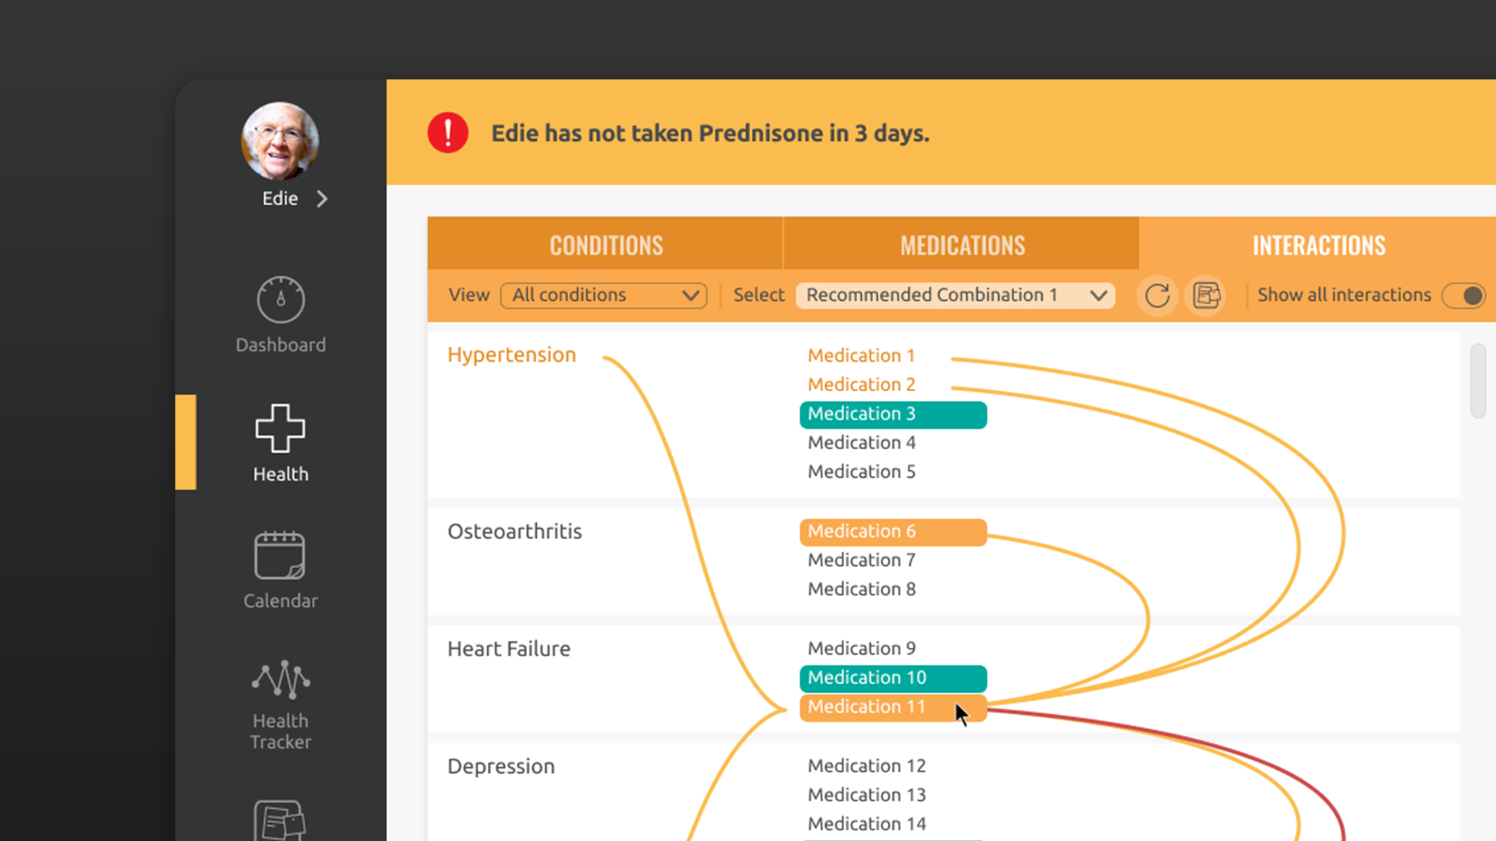Image resolution: width=1496 pixels, height=841 pixels.
Task: Select orange Medication 11
Action: [x=893, y=708]
